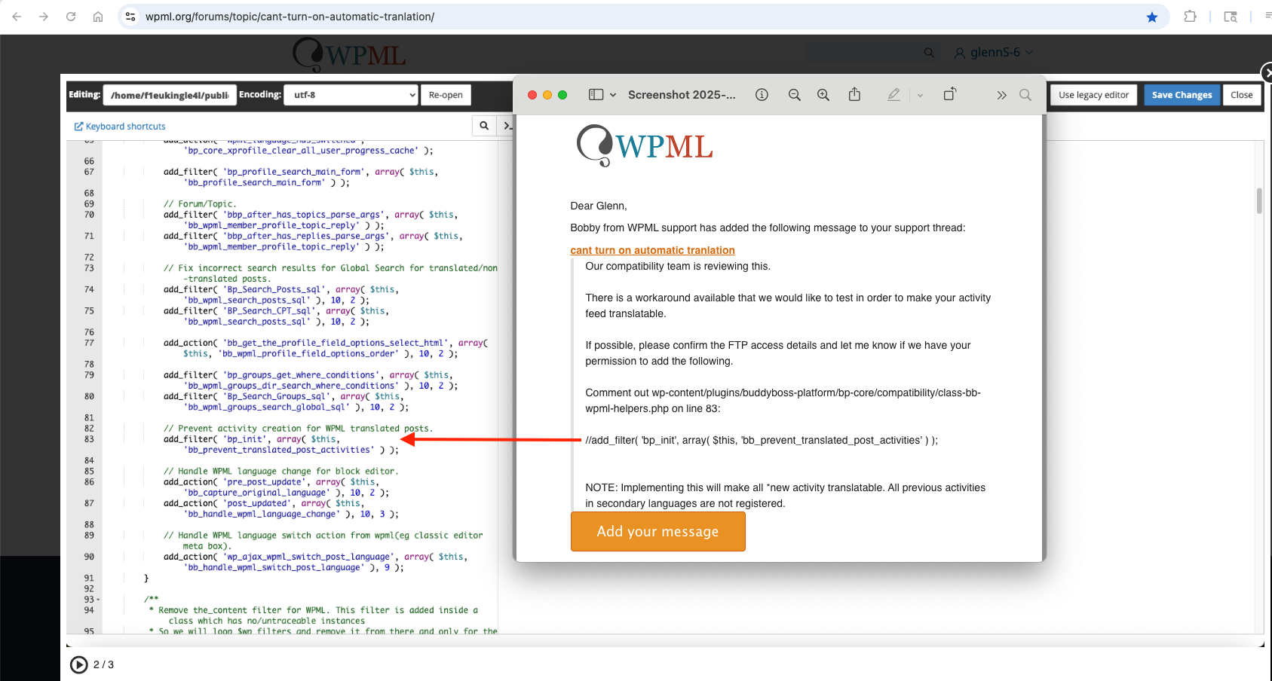Show image info in Preview toolbar
The image size is (1272, 681).
762,95
